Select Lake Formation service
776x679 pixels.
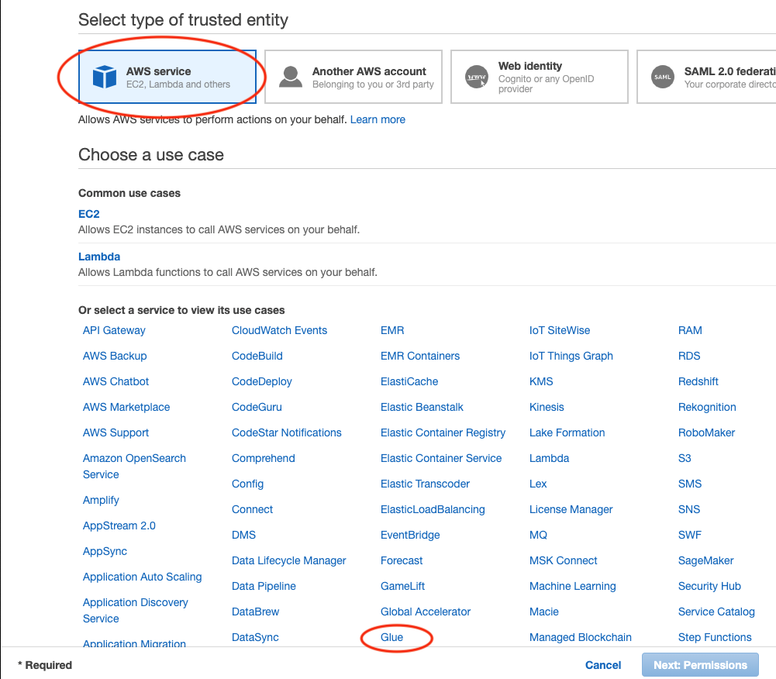[x=567, y=433]
